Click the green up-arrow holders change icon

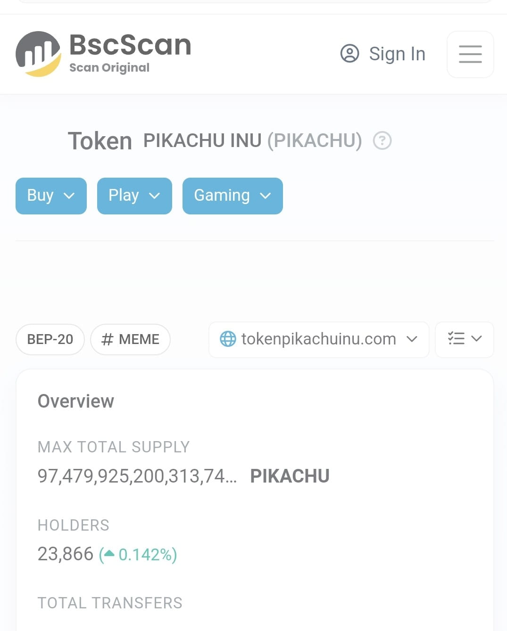[x=109, y=554]
